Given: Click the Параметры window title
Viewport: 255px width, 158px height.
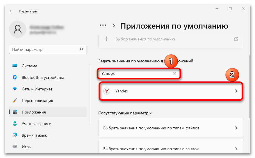Looking at the screenshot, I should pyautogui.click(x=28, y=11).
